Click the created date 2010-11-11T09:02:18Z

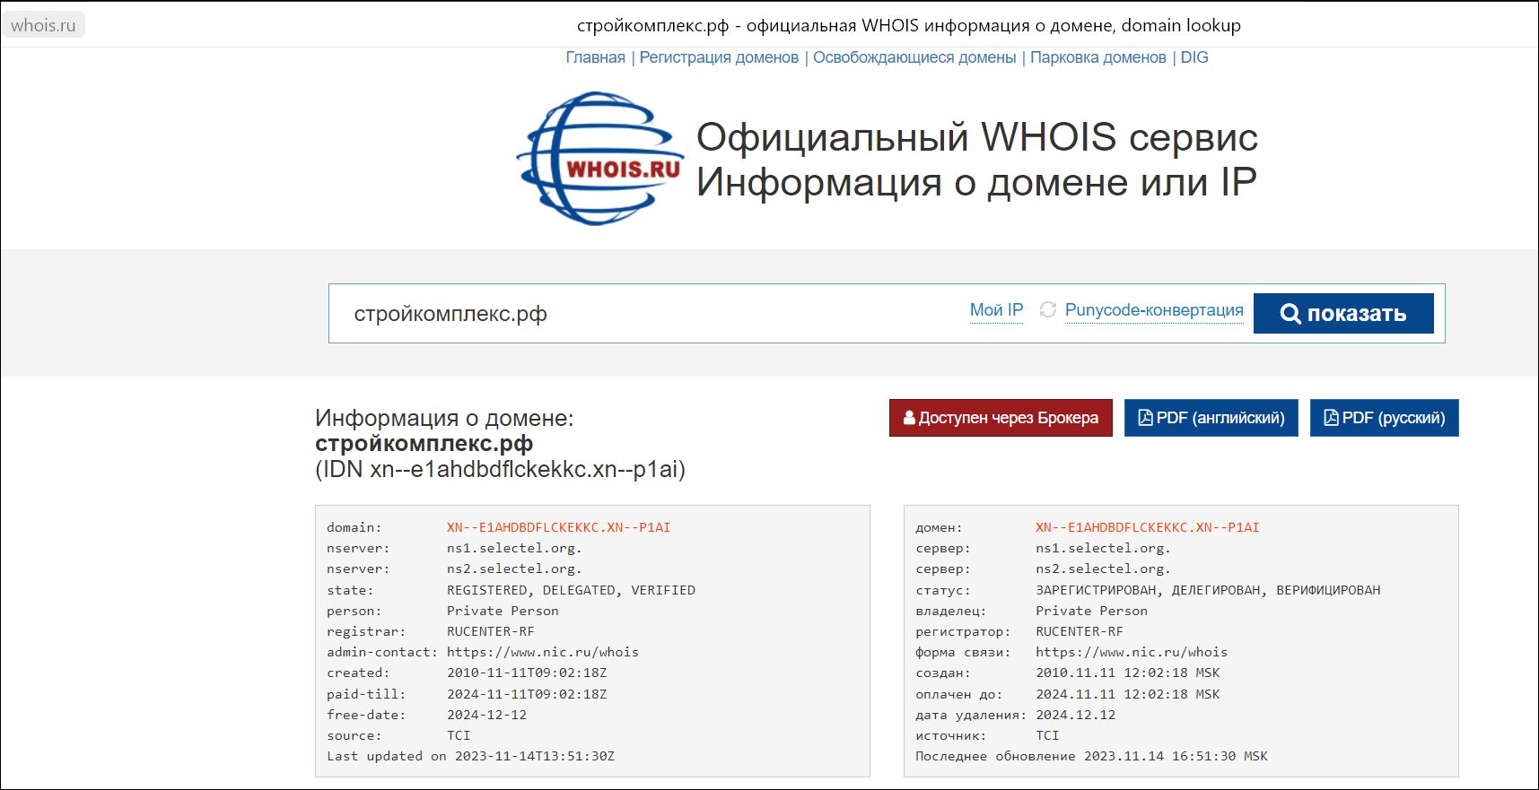pos(527,673)
